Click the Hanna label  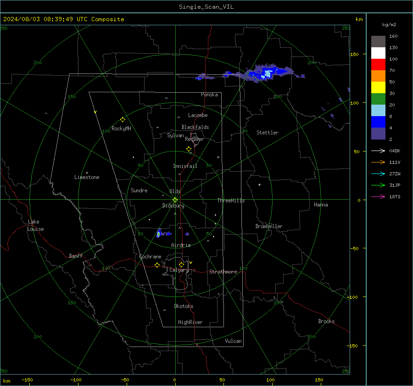(321, 205)
